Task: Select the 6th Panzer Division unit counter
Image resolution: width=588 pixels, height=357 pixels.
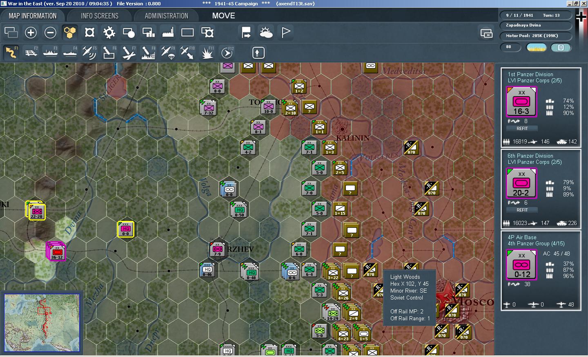Action: 521,183
